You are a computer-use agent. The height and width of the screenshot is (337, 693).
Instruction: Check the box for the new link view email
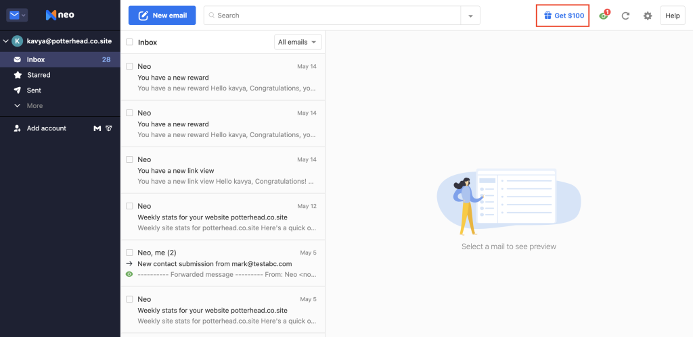point(129,159)
